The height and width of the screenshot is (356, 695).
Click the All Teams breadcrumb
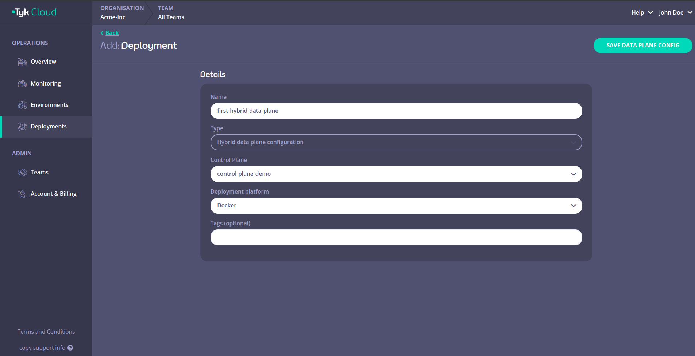pos(171,17)
